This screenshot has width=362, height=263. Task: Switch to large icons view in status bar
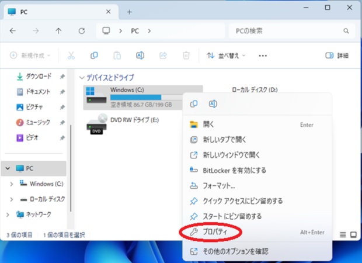point(353,235)
